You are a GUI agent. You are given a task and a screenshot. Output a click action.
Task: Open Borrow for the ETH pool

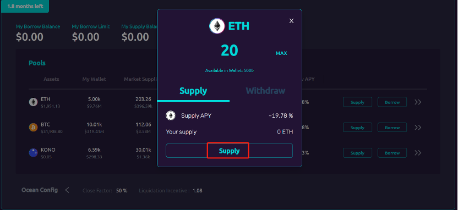tap(392, 102)
